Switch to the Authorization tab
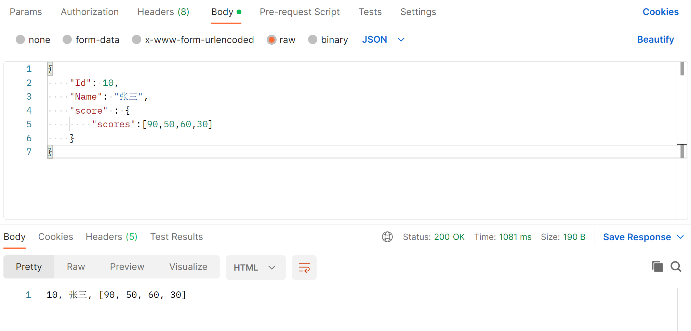 pos(90,12)
